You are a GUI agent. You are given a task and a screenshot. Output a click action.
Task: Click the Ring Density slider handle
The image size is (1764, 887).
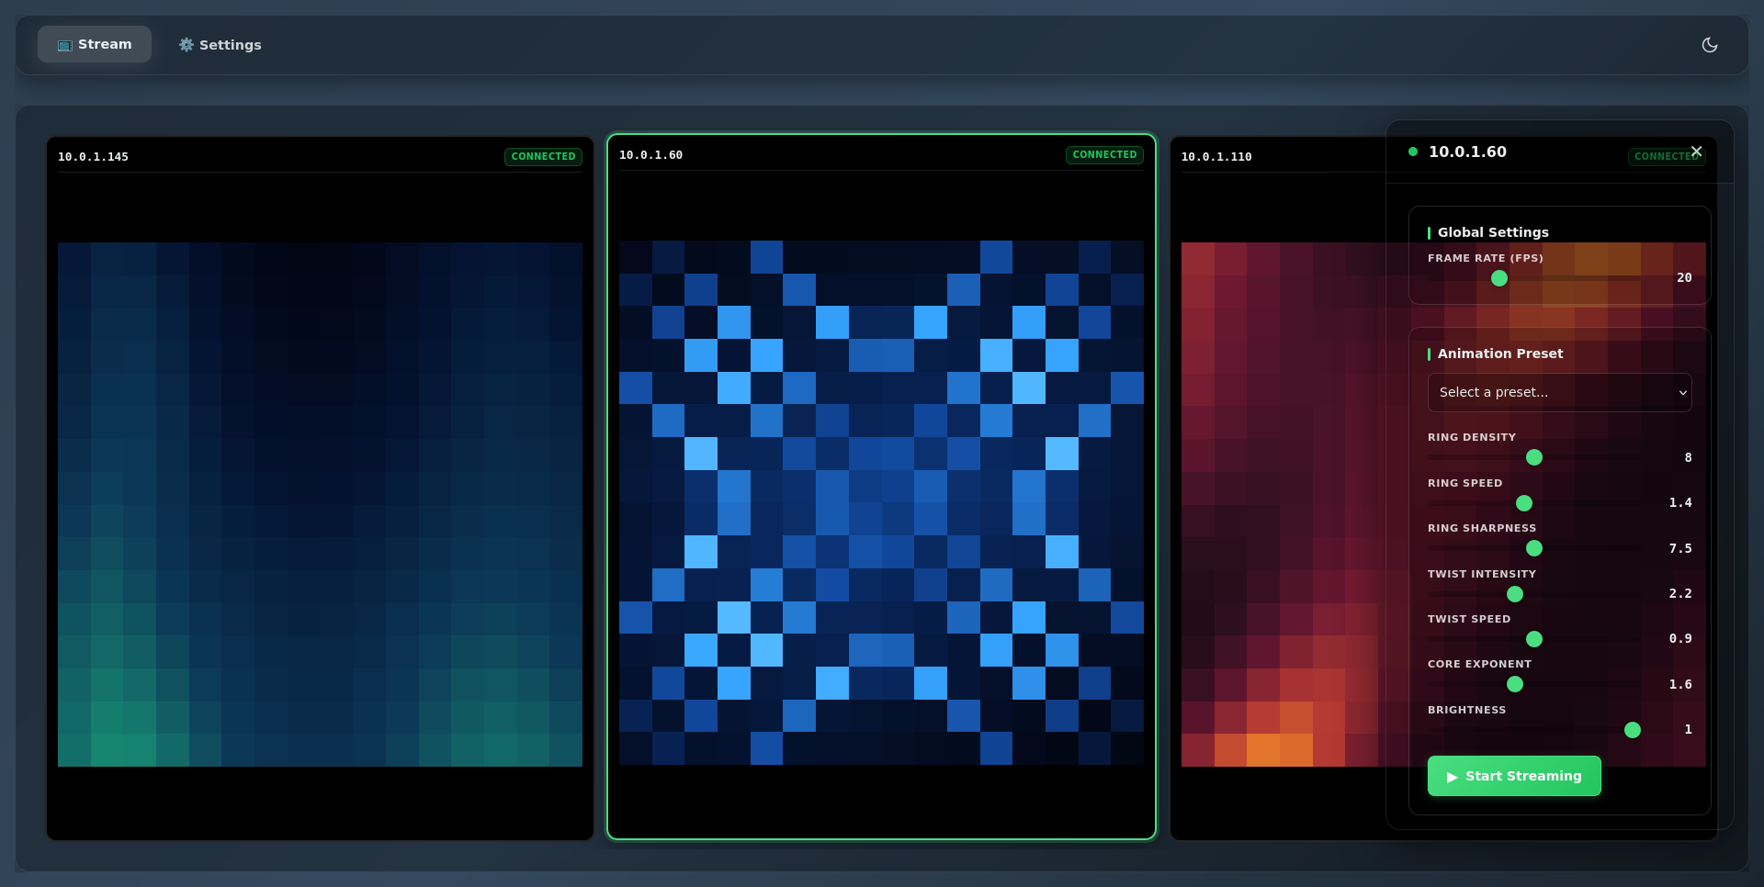(1534, 457)
